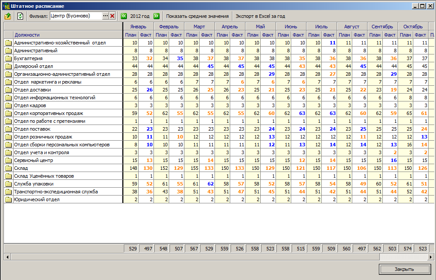Image resolution: width=436 pixels, height=280 pixels.
Task: Open branch selector ellipsis button
Action: coord(105,16)
